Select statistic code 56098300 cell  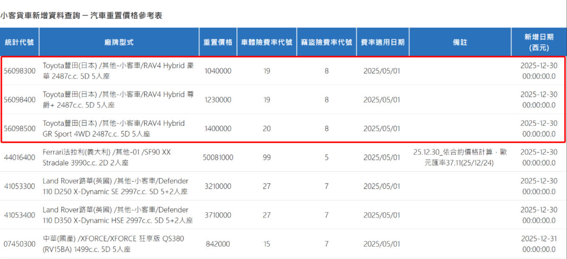point(20,71)
